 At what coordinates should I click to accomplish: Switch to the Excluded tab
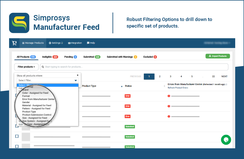[x=150, y=57]
